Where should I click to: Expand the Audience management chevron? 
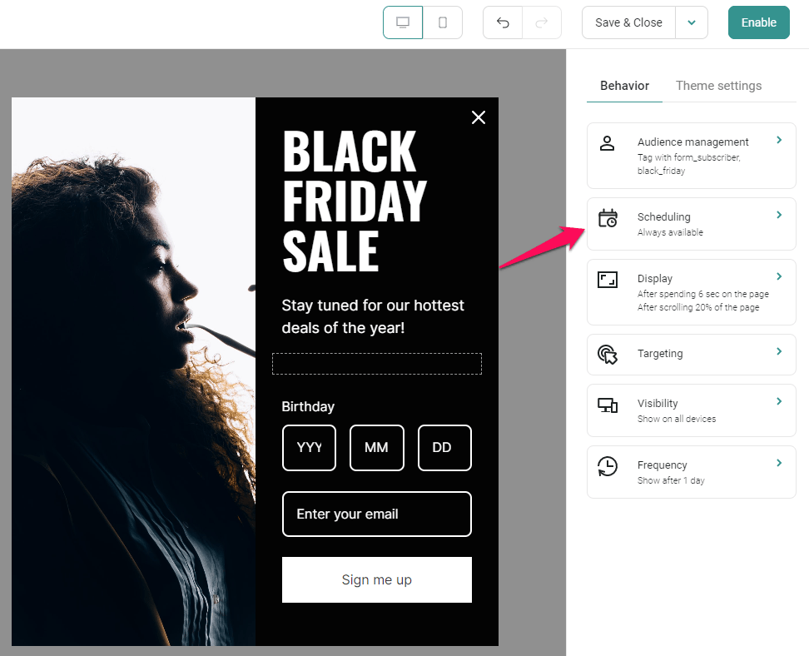(x=779, y=140)
